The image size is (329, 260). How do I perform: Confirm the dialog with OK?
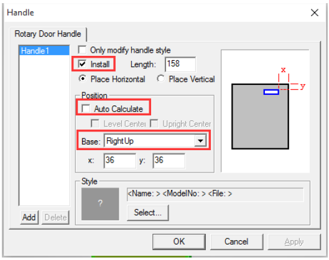[179, 241]
